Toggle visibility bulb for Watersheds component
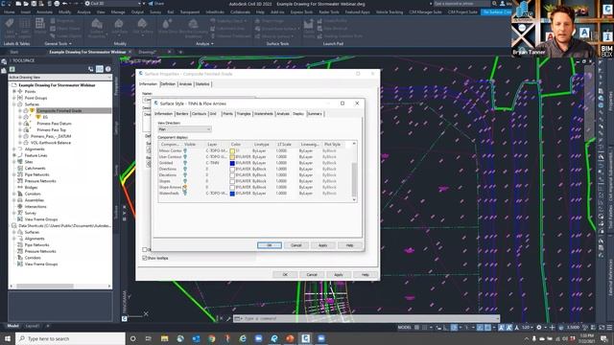This screenshot has height=345, width=614. pos(185,194)
